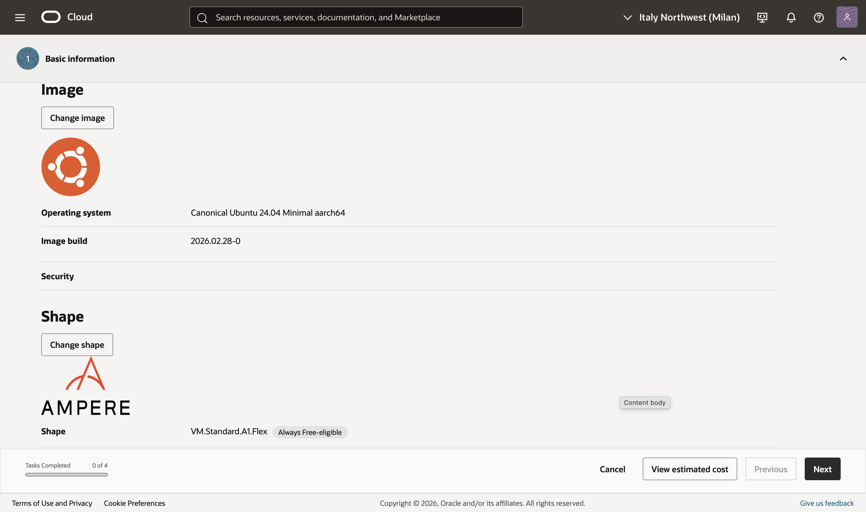Click the Change image button
The width and height of the screenshot is (866, 512).
[77, 118]
